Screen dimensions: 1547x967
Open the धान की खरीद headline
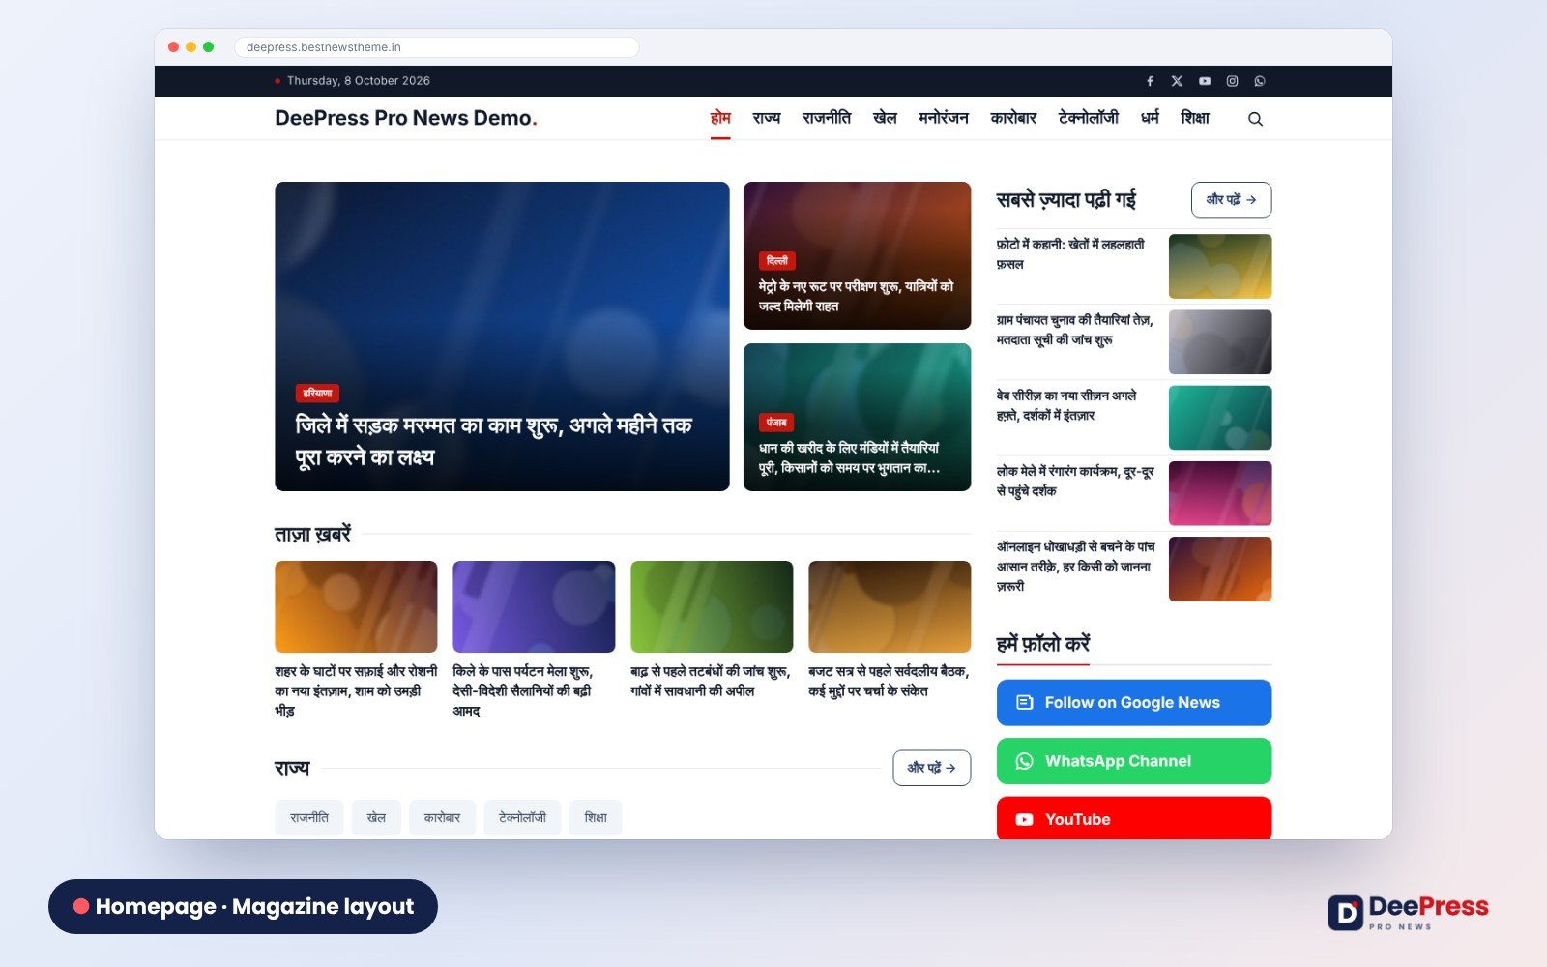click(x=850, y=458)
